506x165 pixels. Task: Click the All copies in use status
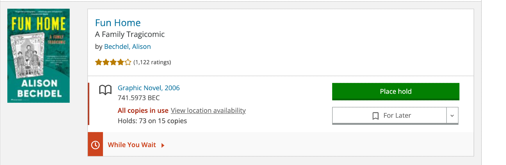click(143, 111)
